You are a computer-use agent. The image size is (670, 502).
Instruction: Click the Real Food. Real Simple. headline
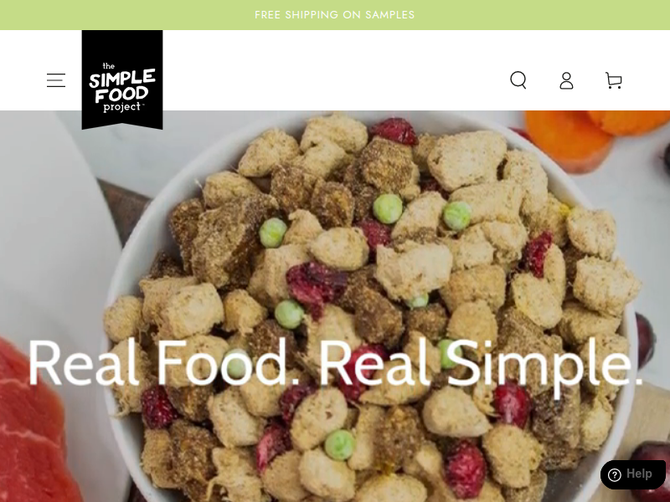(336, 363)
